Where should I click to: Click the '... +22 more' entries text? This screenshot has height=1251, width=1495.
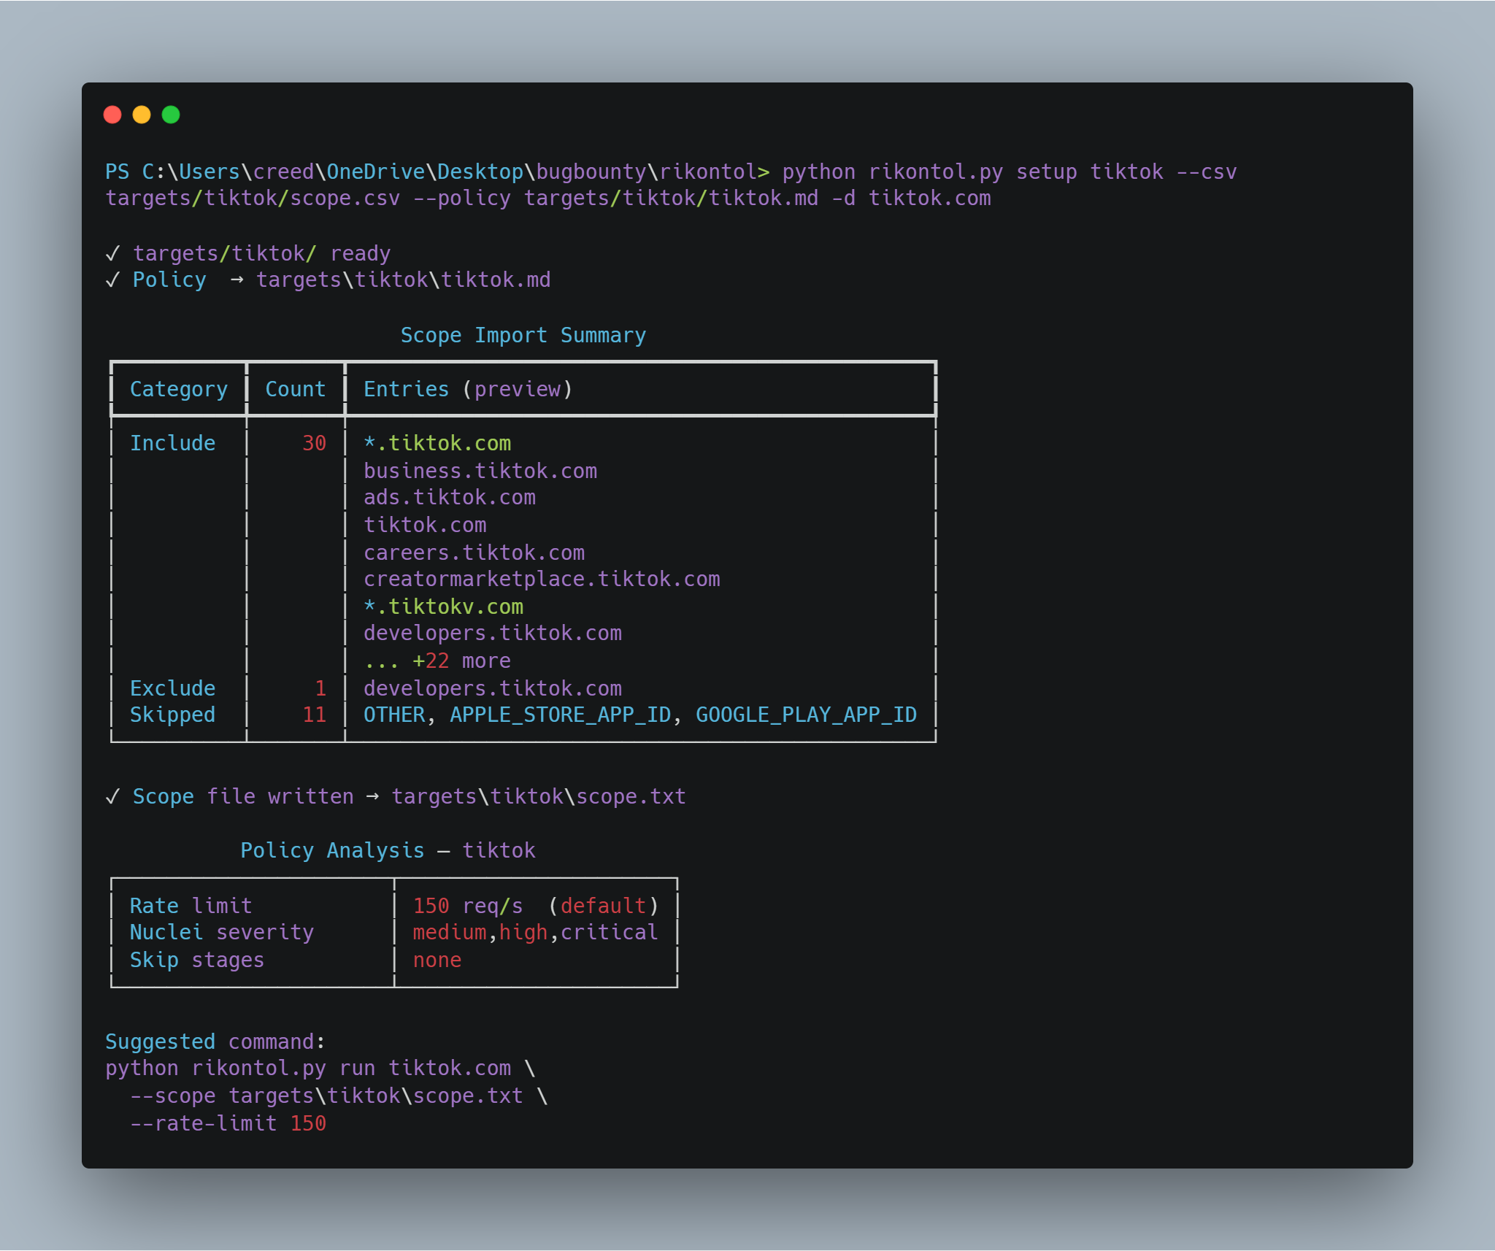point(437,661)
